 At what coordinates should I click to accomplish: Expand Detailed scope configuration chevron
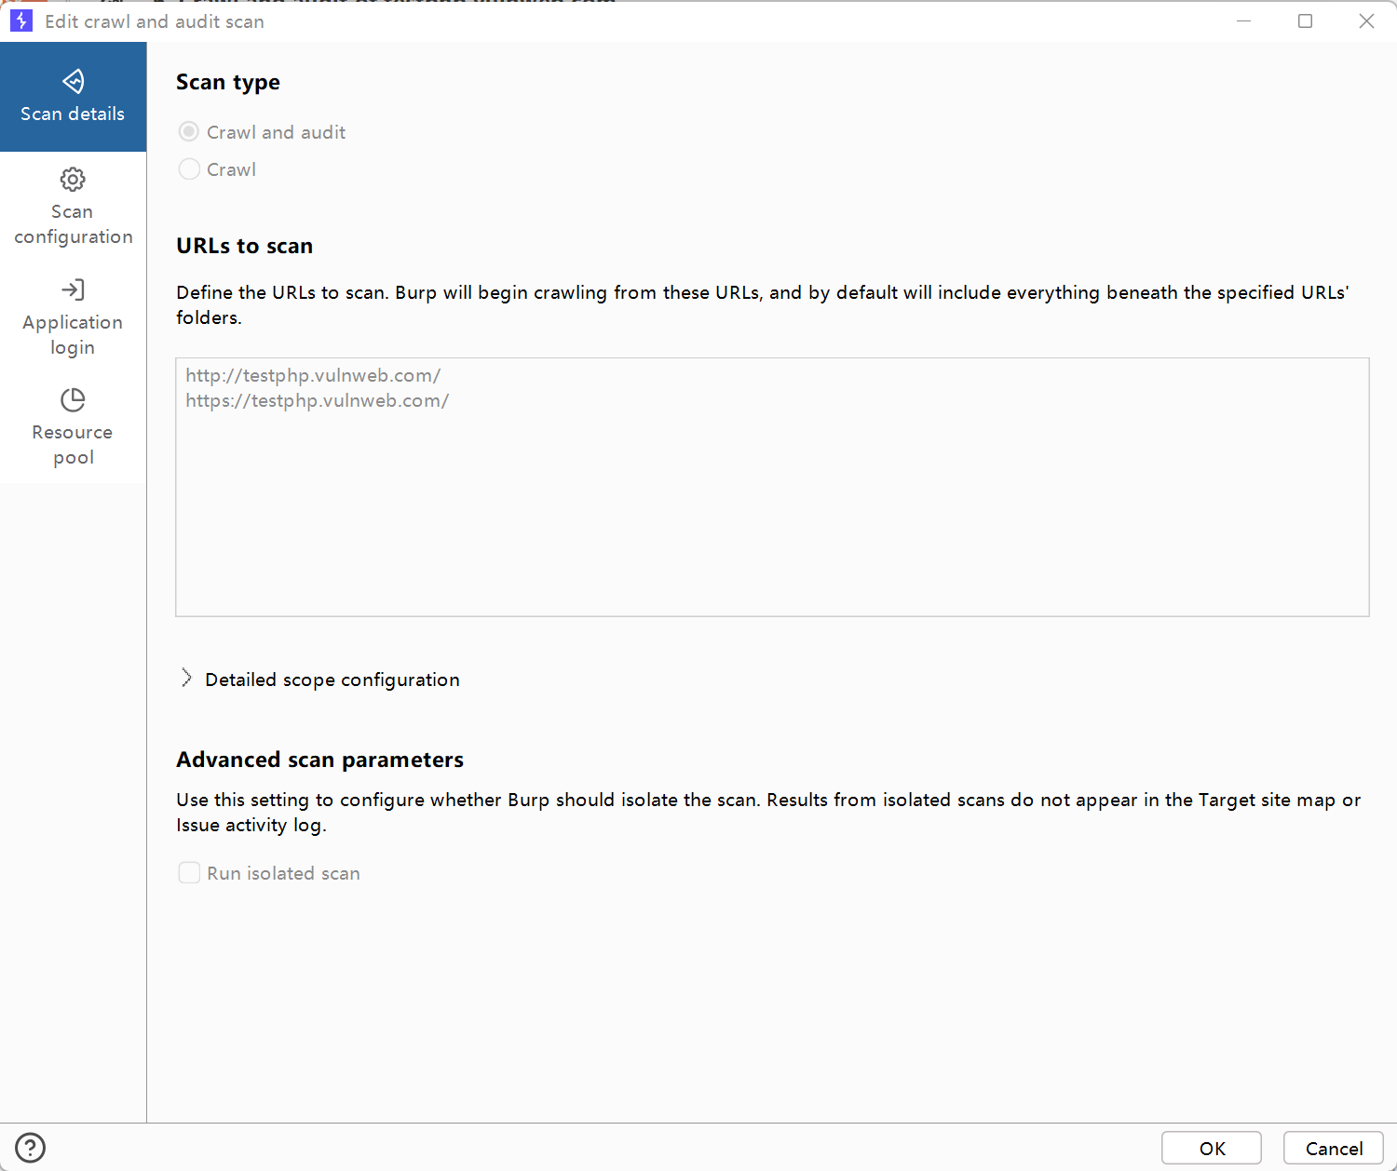[187, 679]
